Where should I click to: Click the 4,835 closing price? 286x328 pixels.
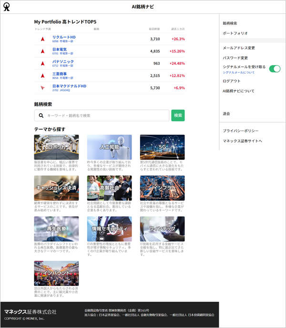(155, 51)
